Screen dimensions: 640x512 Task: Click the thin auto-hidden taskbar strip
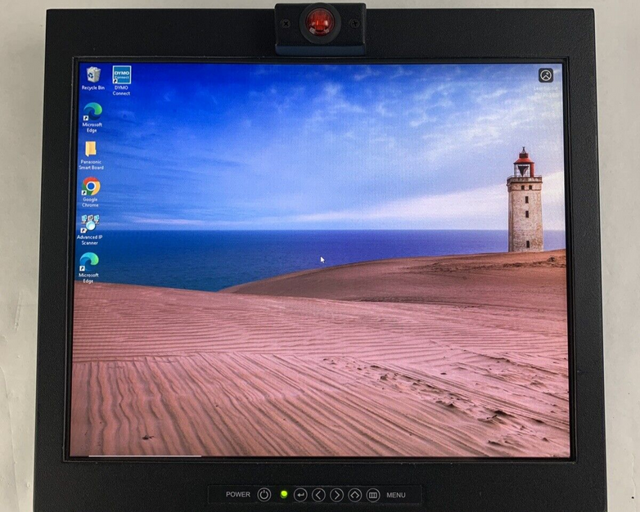click(143, 456)
